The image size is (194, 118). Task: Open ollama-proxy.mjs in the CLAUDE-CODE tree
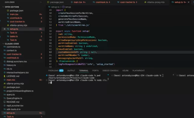click(x=15, y=84)
